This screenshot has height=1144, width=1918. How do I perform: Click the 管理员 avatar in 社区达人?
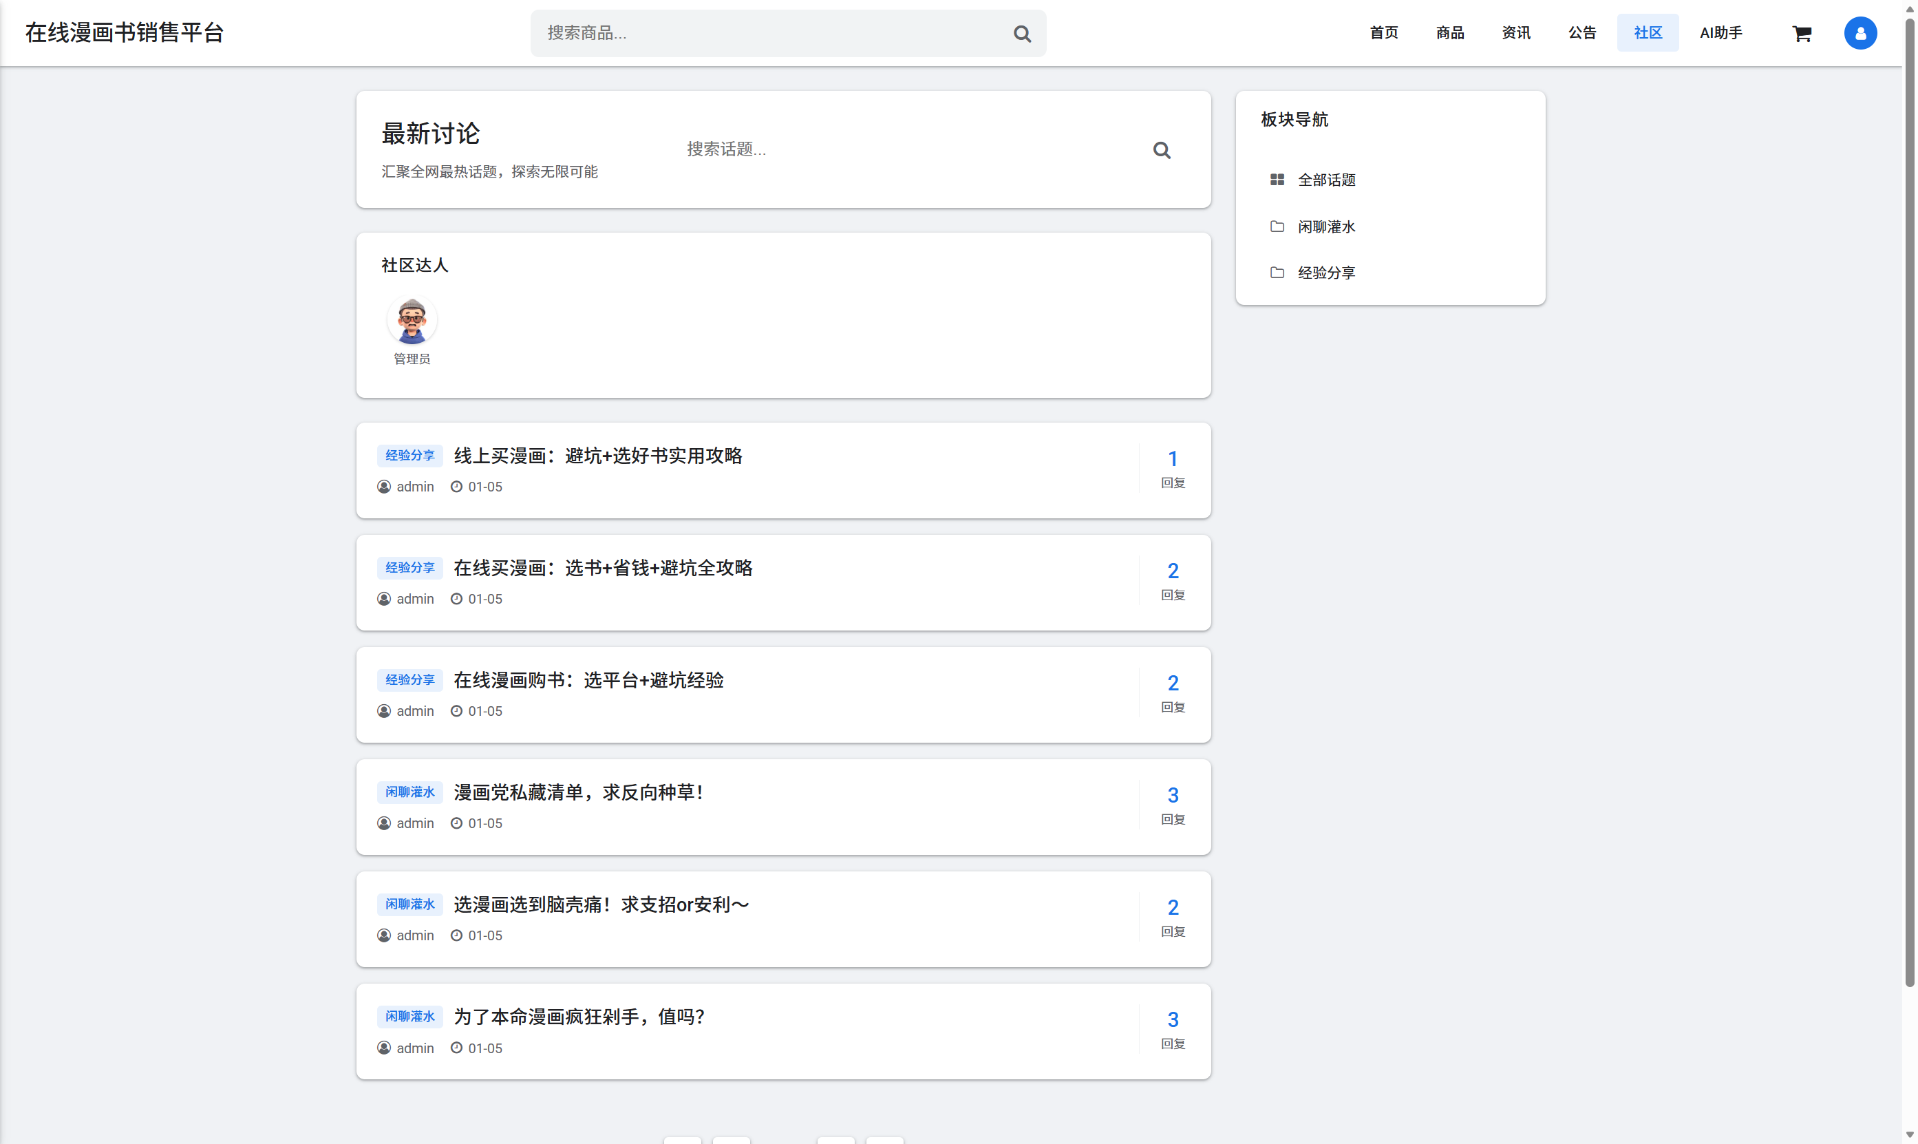412,319
